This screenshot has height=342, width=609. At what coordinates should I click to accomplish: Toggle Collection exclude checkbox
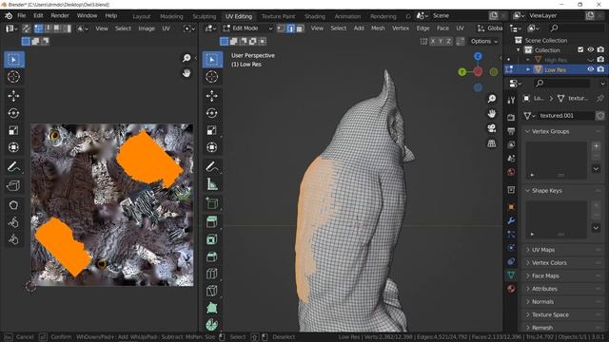tap(580, 49)
